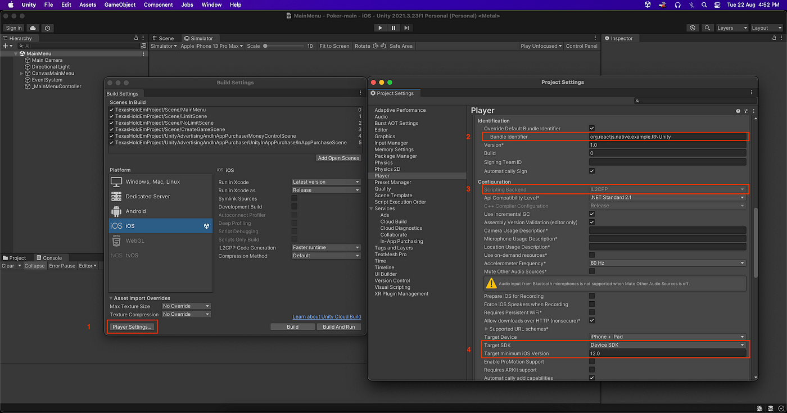Click the Hierarchy search-by-type icon beside search field
This screenshot has height=413, width=787.
143,46
